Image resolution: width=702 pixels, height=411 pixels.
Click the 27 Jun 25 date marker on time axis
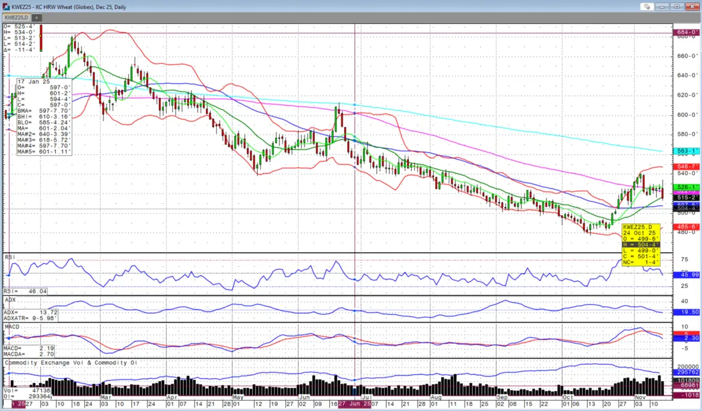pos(354,404)
